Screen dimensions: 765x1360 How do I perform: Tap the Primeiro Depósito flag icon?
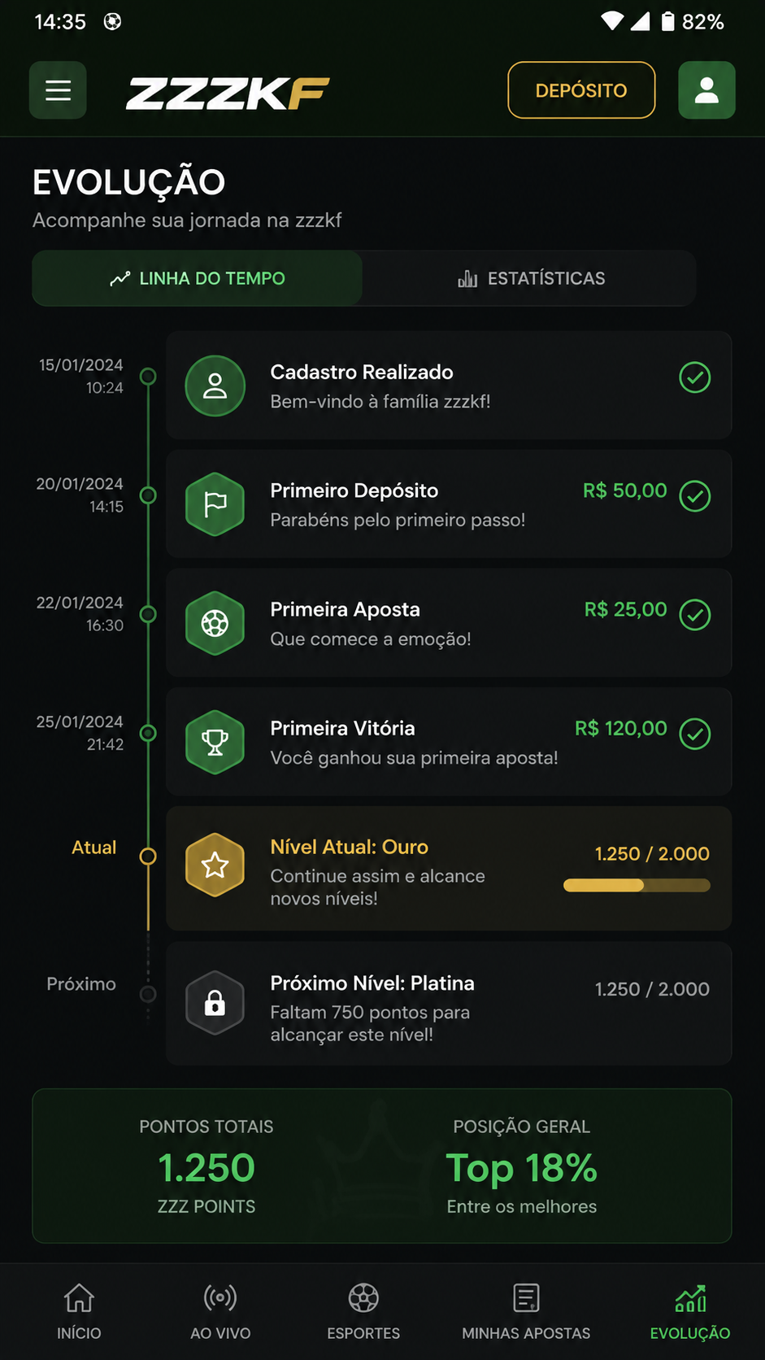[215, 504]
